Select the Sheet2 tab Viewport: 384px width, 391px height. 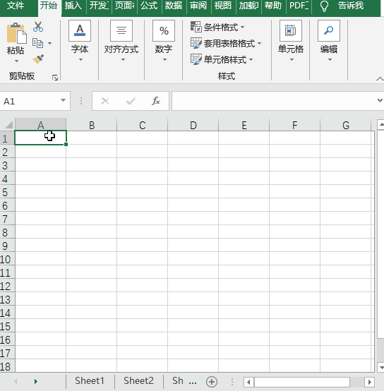138,381
